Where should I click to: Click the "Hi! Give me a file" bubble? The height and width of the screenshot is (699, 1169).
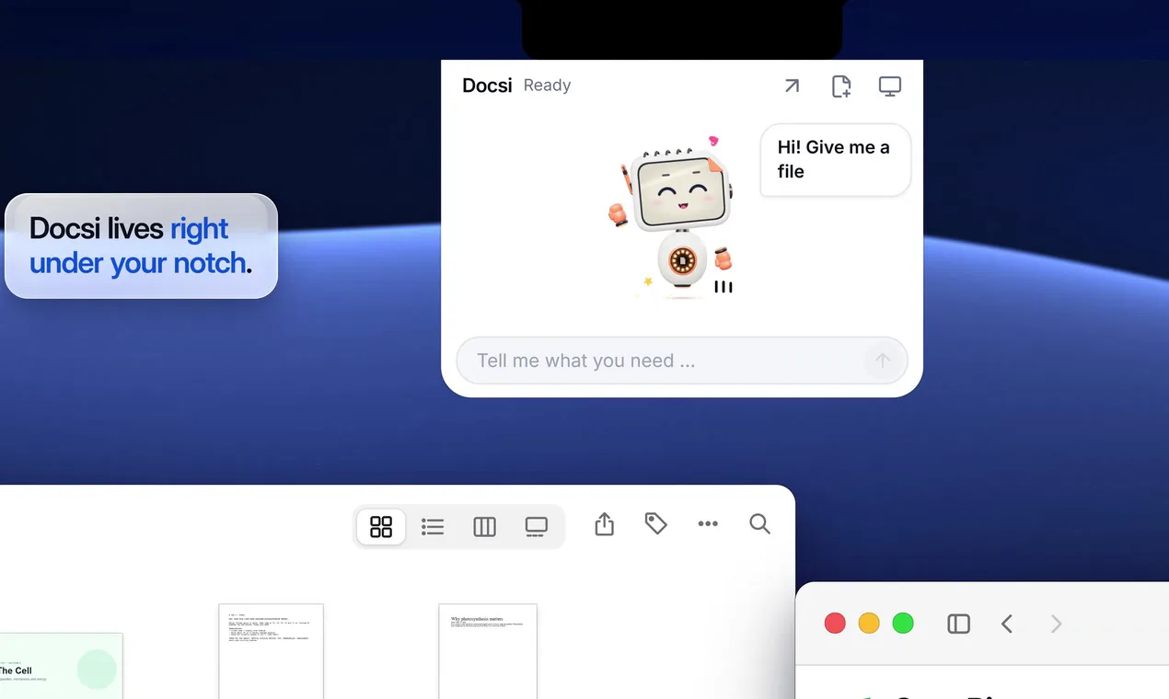coord(835,159)
